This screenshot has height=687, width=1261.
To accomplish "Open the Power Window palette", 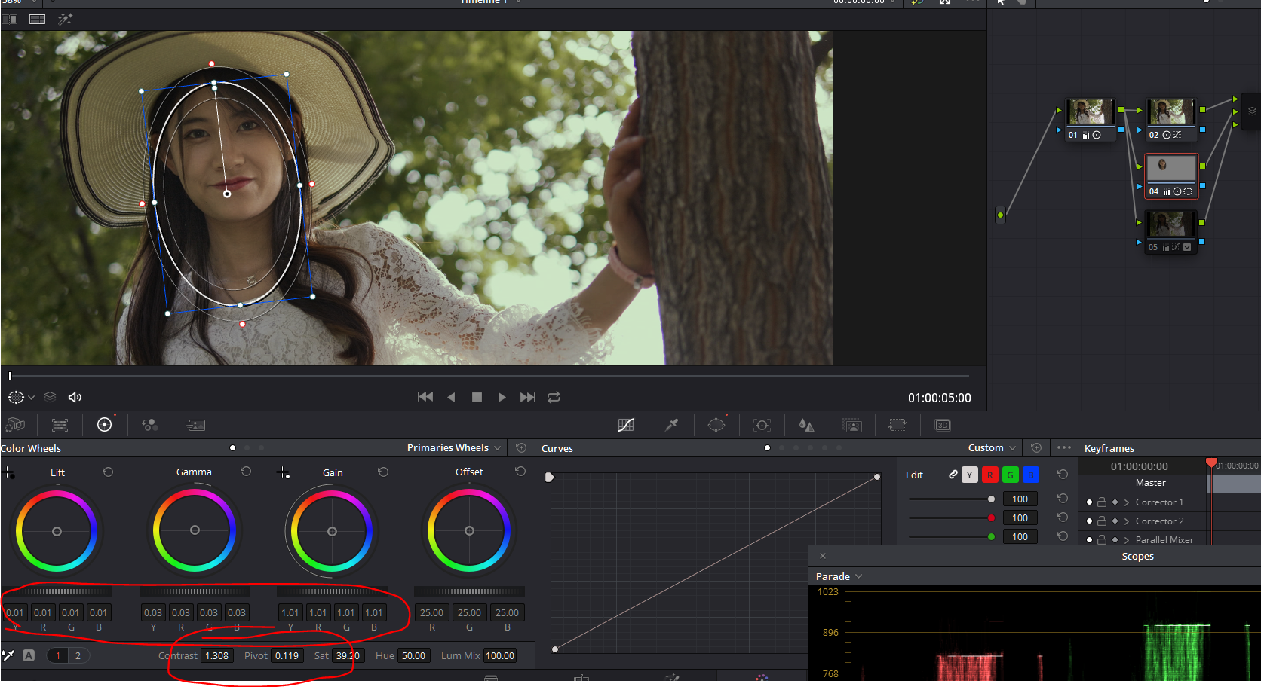I will 716,425.
